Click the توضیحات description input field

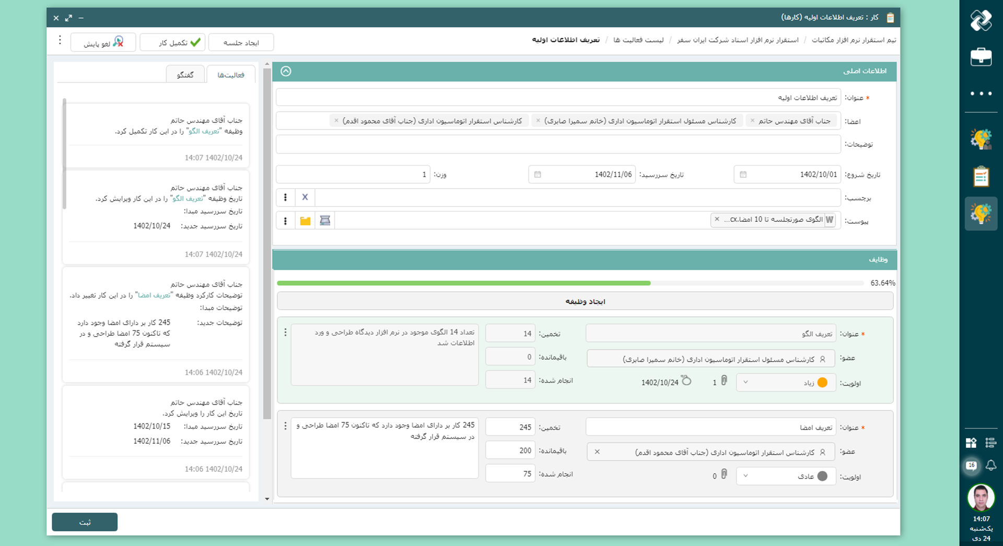(558, 145)
